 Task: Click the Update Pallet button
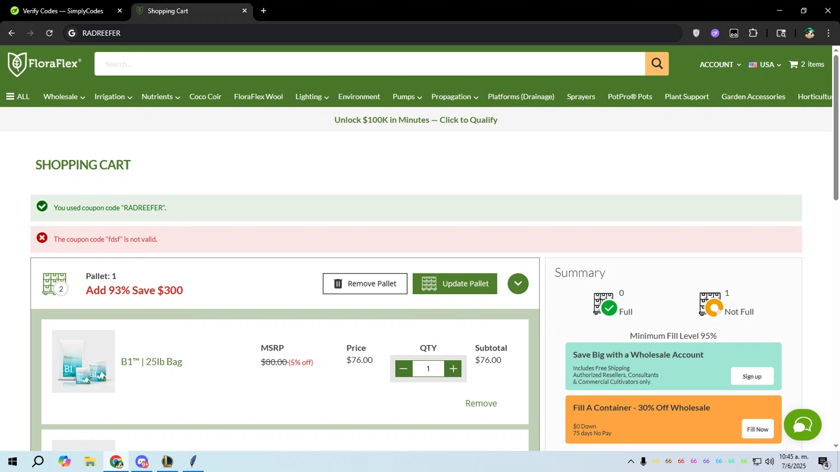tap(455, 284)
